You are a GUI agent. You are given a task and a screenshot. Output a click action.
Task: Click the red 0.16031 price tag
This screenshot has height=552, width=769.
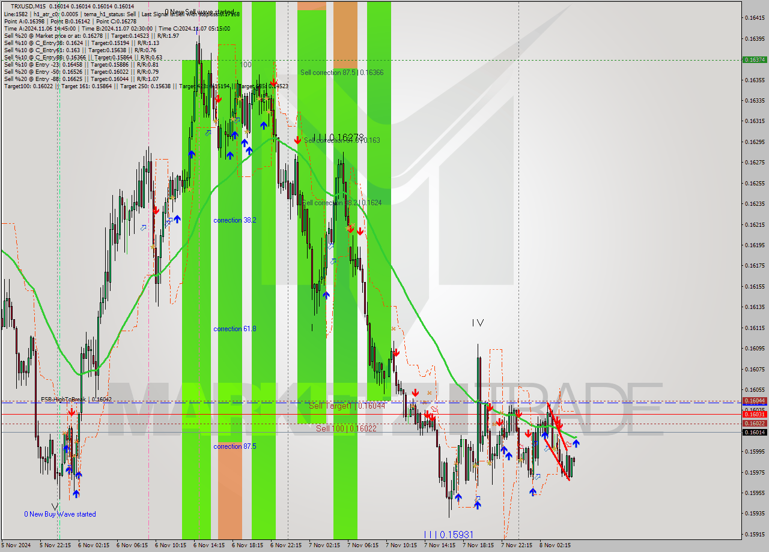coord(755,414)
